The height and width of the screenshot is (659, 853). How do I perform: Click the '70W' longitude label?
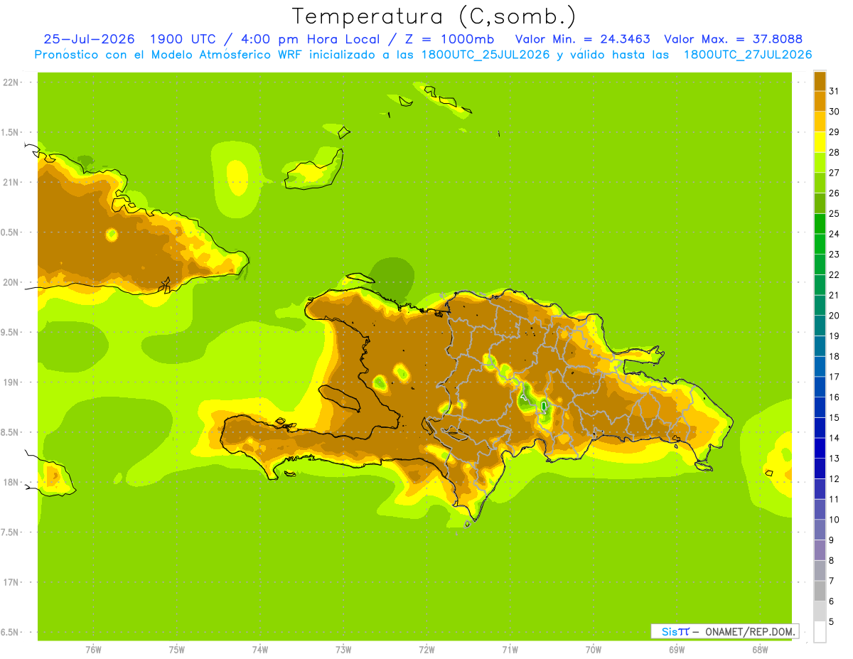[x=594, y=650]
